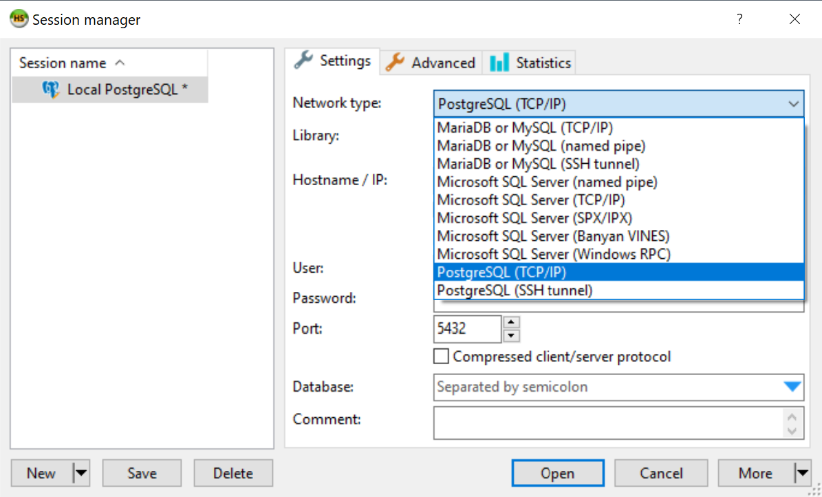Click into the Comment text box

(608, 423)
